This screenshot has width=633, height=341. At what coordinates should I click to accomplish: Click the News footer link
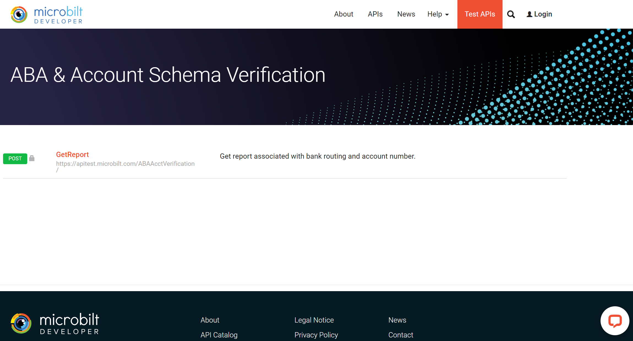coord(397,320)
